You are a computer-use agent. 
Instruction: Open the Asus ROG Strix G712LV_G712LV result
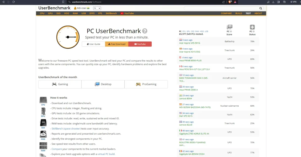(x=195, y=69)
